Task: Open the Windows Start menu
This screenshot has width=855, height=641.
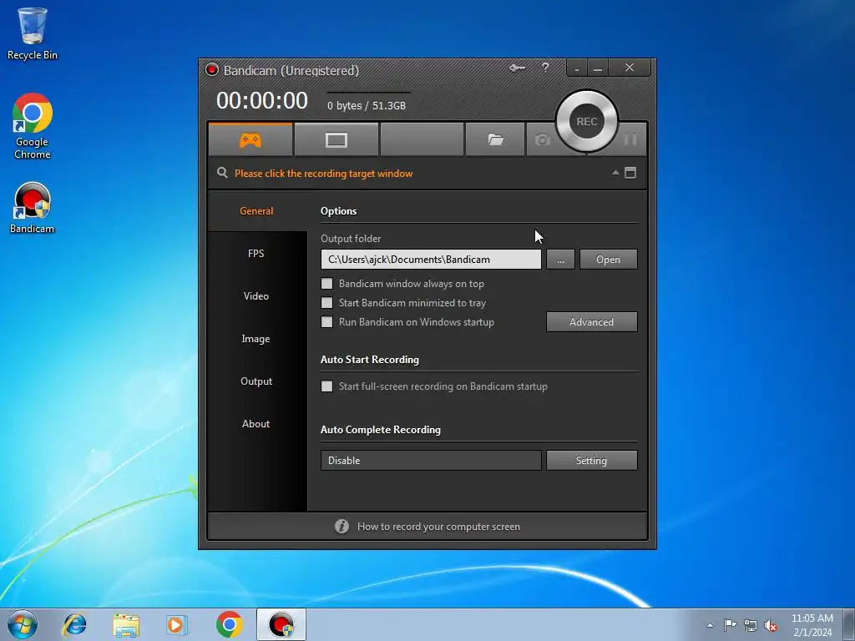Action: [23, 624]
